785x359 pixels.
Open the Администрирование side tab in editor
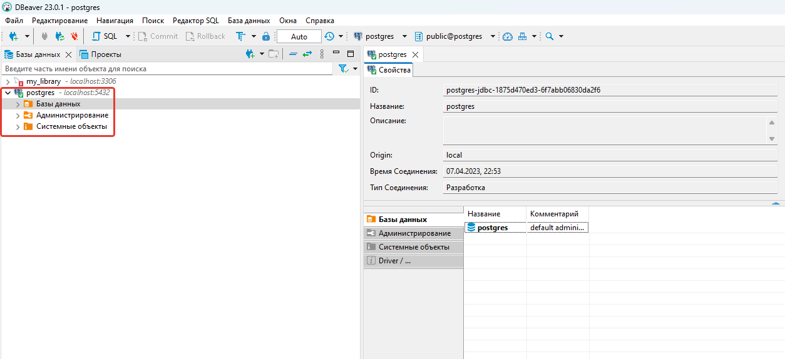pos(413,233)
